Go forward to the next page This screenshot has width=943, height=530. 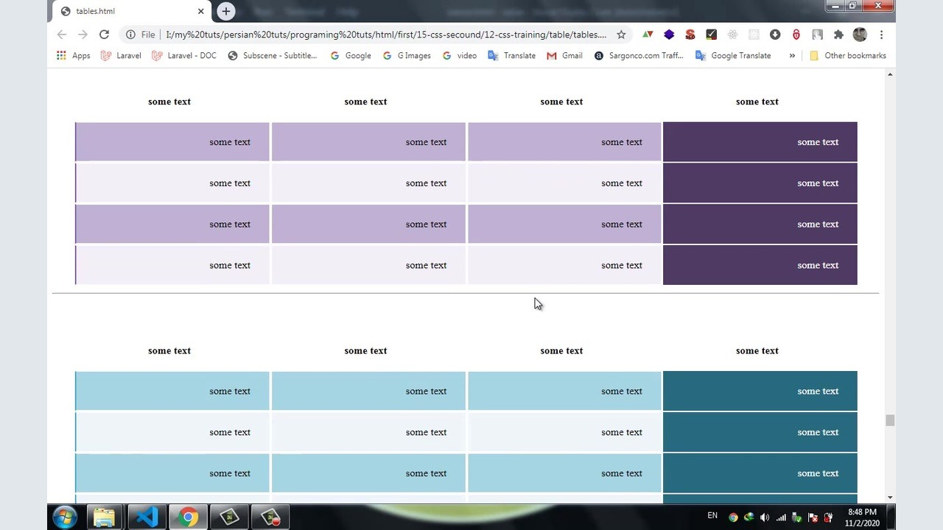[x=83, y=35]
